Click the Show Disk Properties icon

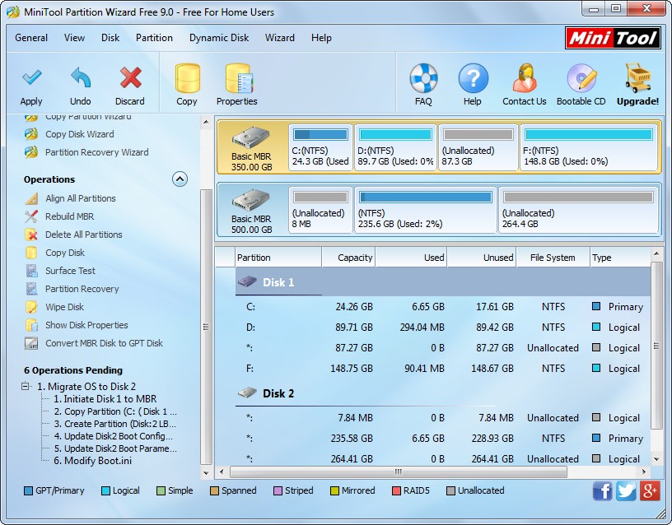pyautogui.click(x=31, y=325)
